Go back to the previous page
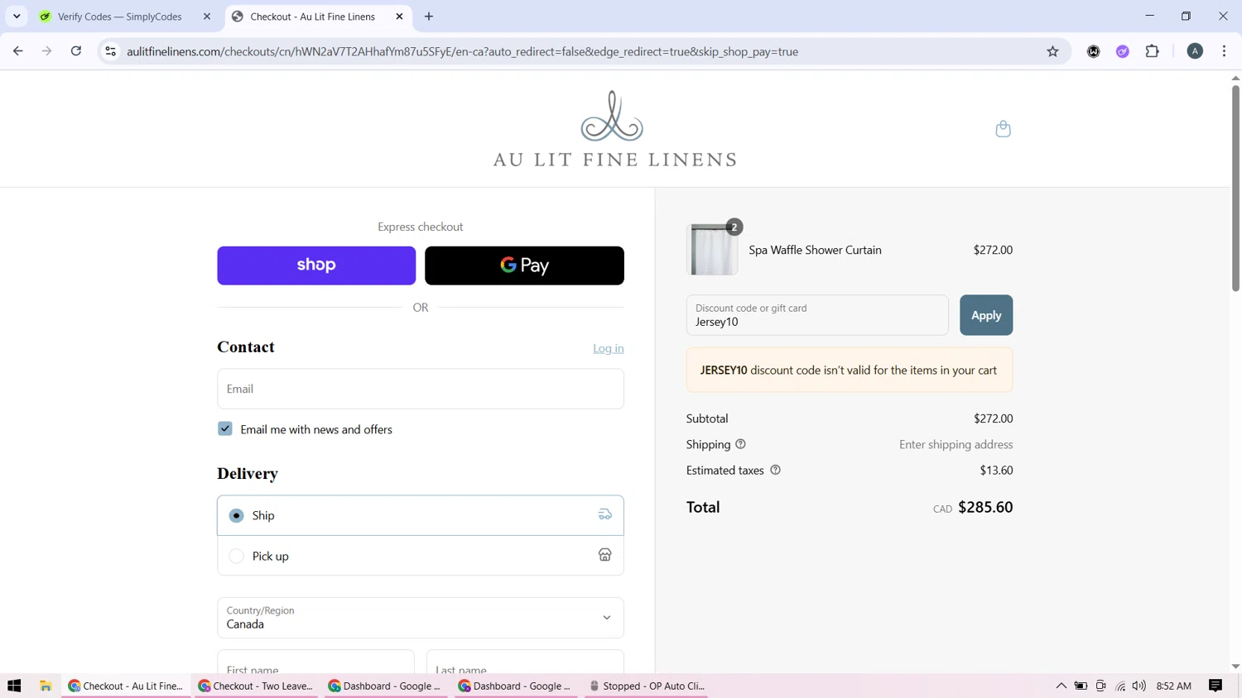Viewport: 1242px width, 698px height. click(x=18, y=51)
